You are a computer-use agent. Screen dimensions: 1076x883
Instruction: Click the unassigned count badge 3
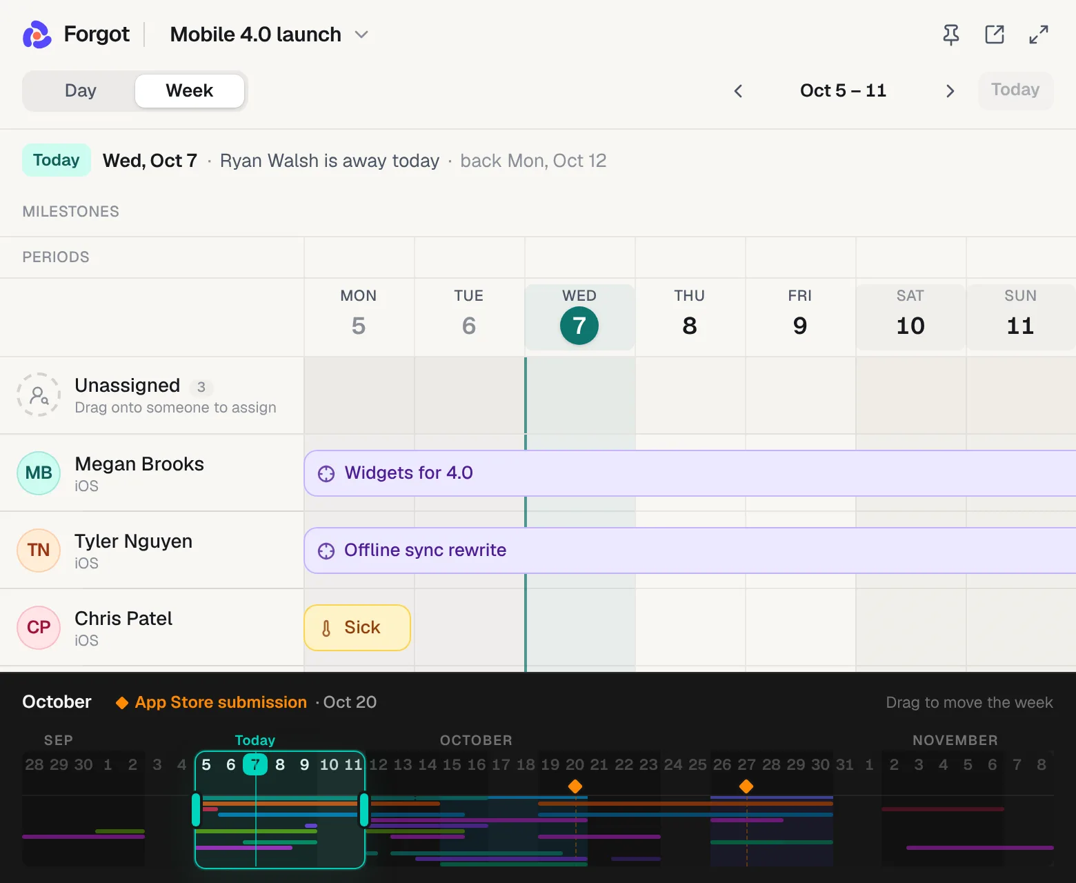pyautogui.click(x=201, y=387)
